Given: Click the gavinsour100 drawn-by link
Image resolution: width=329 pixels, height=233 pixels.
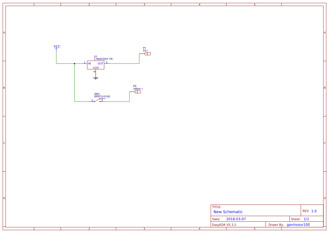Looking at the screenshot, I should click(298, 225).
